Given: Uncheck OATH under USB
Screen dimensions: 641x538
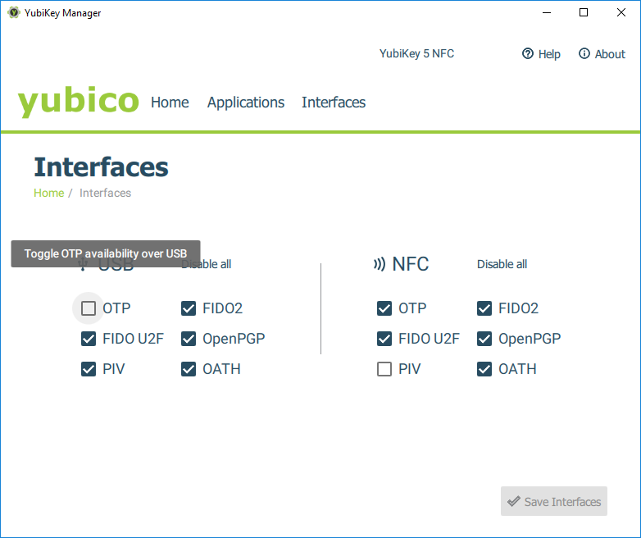Looking at the screenshot, I should [x=189, y=369].
